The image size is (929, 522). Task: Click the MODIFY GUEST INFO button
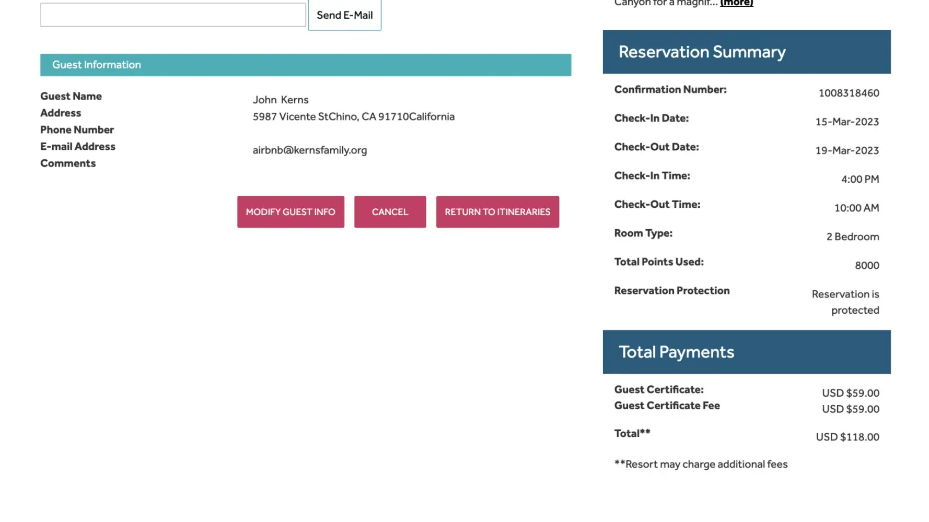[291, 212]
